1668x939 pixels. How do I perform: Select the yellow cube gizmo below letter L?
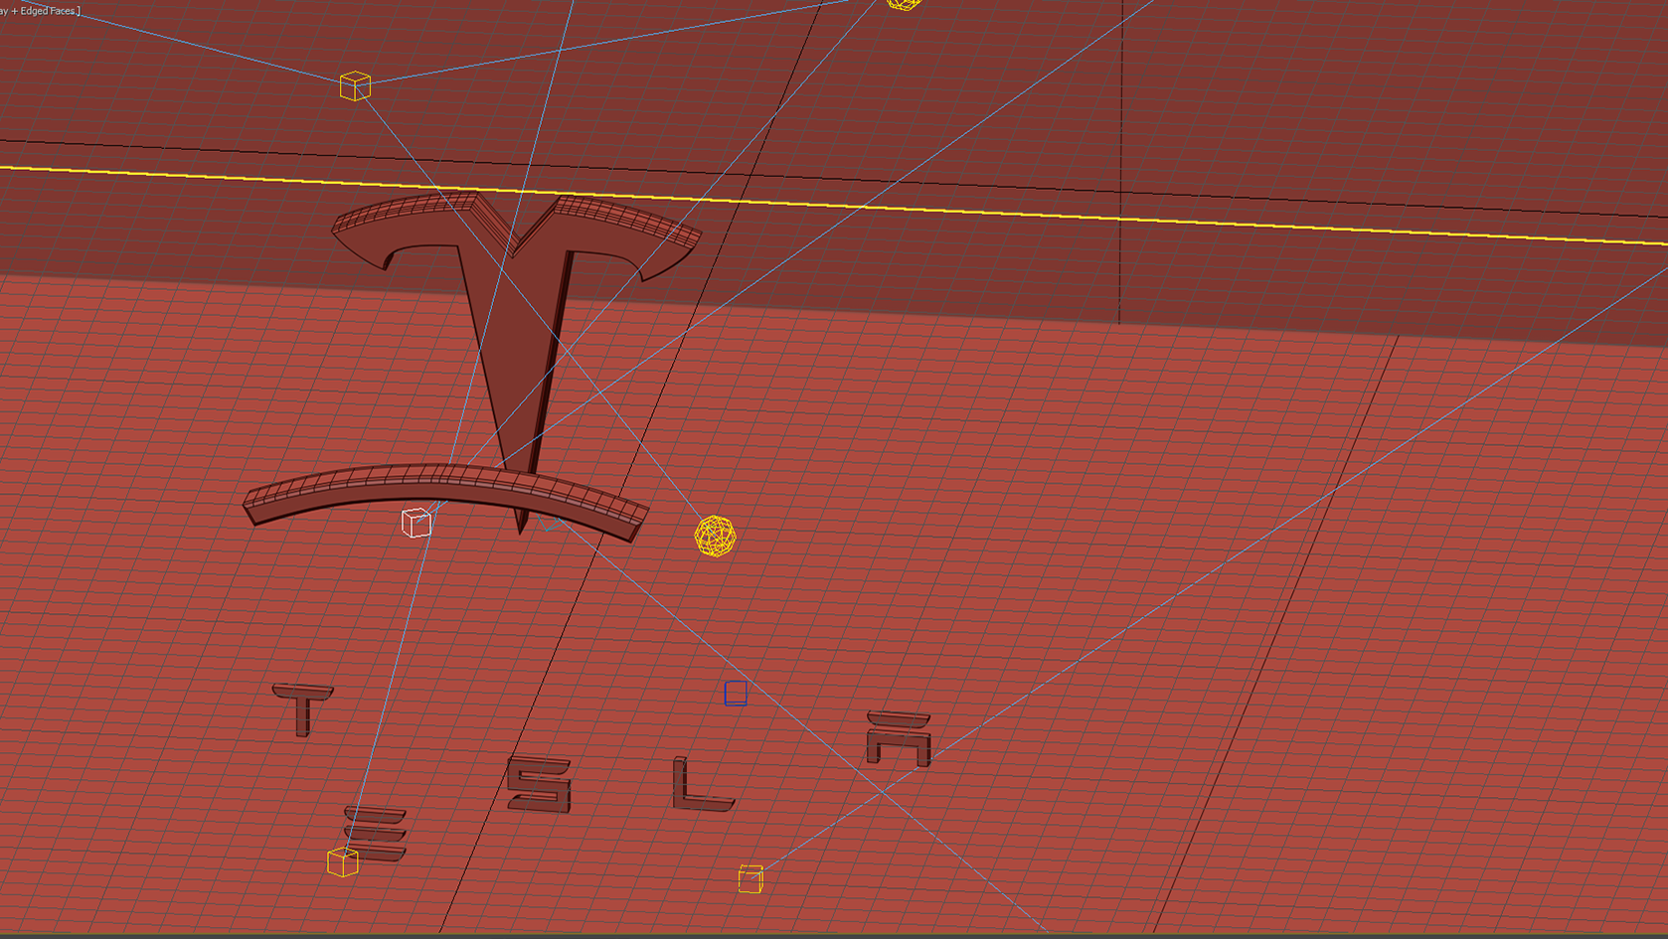(751, 878)
